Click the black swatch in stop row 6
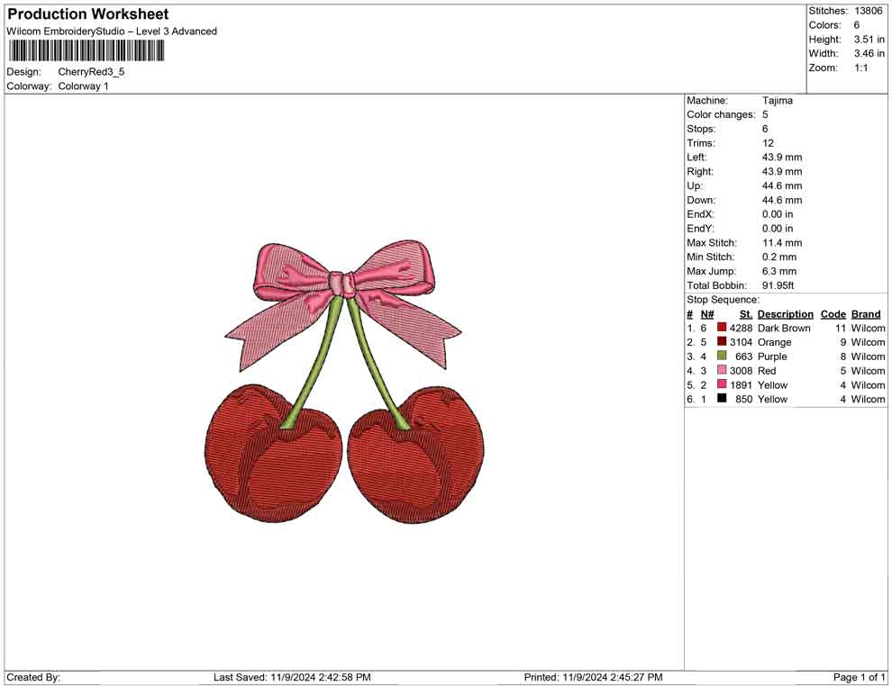Image resolution: width=892 pixels, height=686 pixels. click(722, 399)
